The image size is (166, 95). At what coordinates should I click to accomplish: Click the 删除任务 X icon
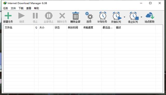pos(62,16)
